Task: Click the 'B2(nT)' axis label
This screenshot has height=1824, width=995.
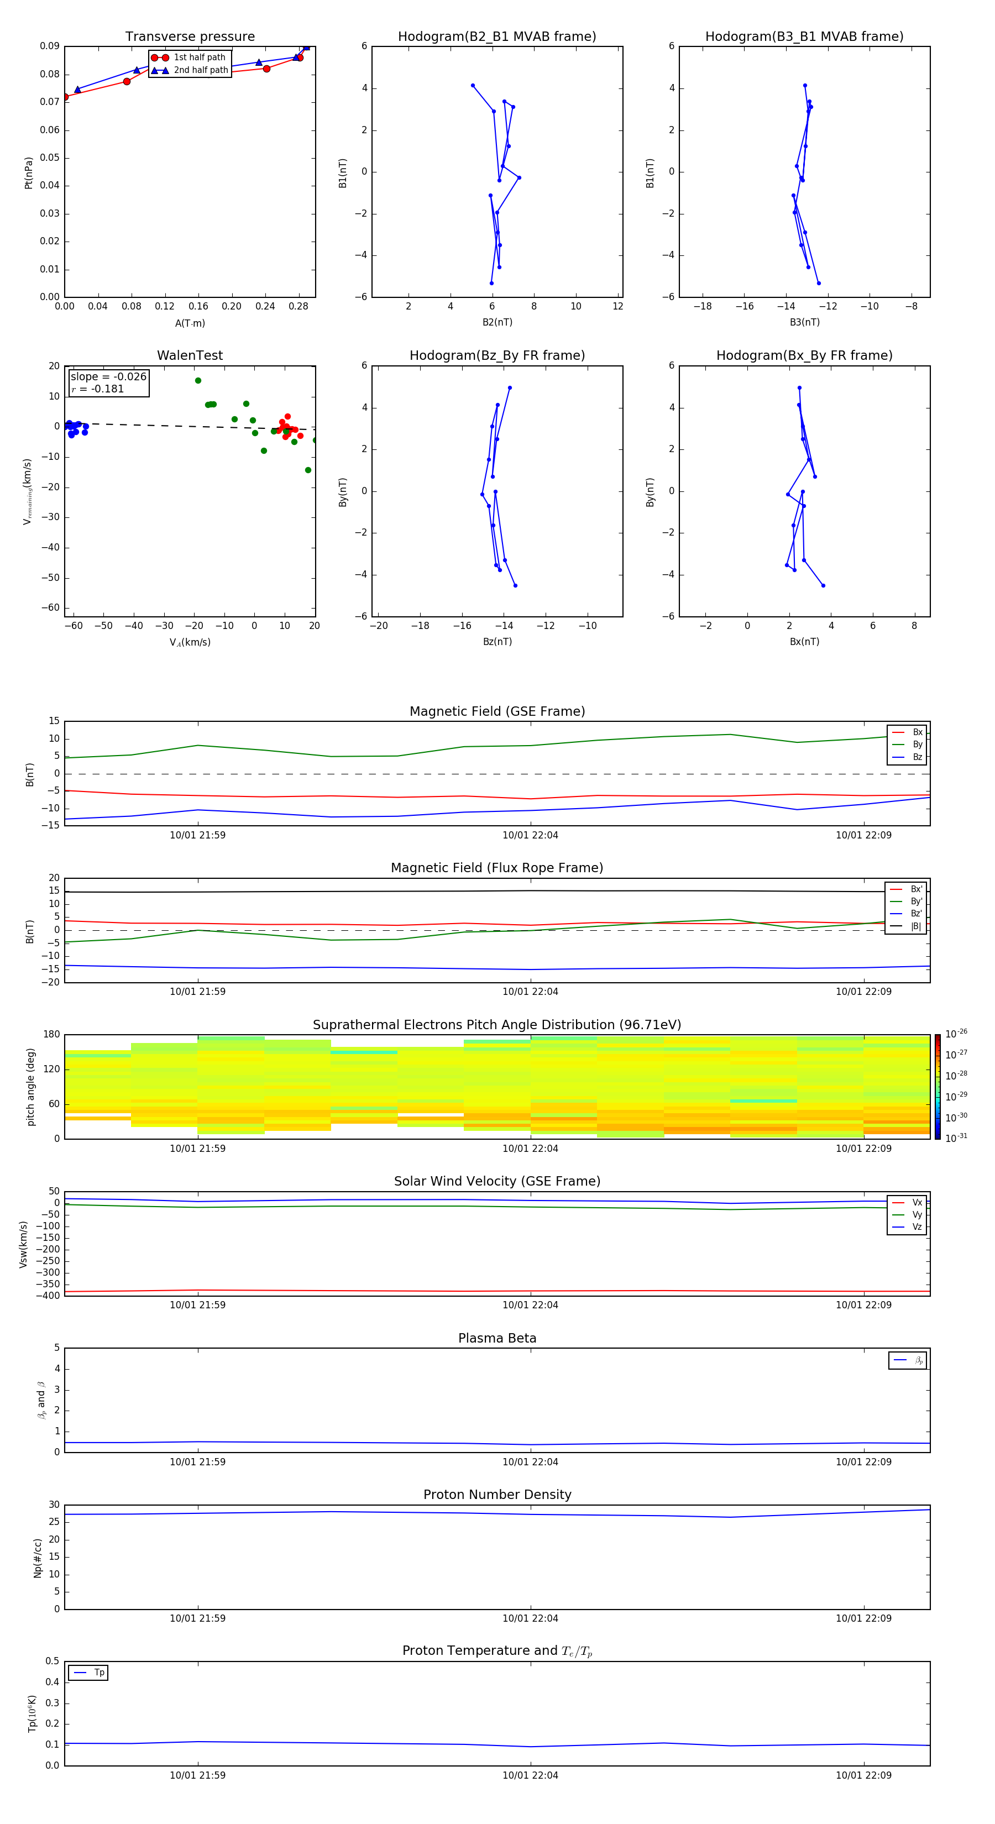Action: [x=497, y=322]
